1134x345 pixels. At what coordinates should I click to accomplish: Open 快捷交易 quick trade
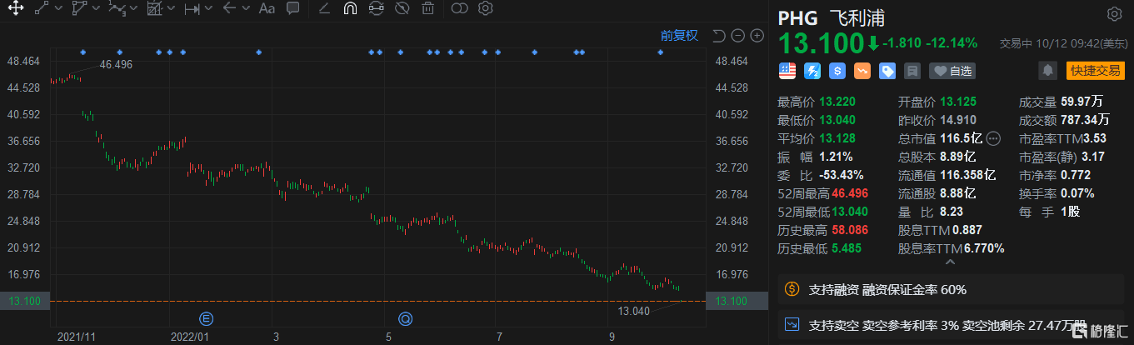[1095, 71]
